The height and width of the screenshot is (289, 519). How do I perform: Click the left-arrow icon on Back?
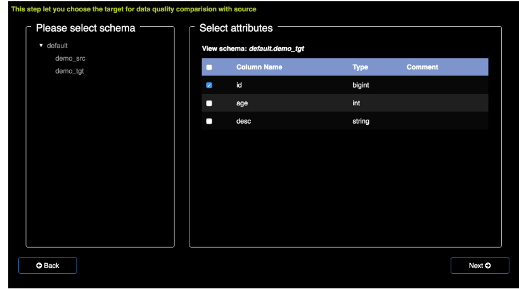39,266
